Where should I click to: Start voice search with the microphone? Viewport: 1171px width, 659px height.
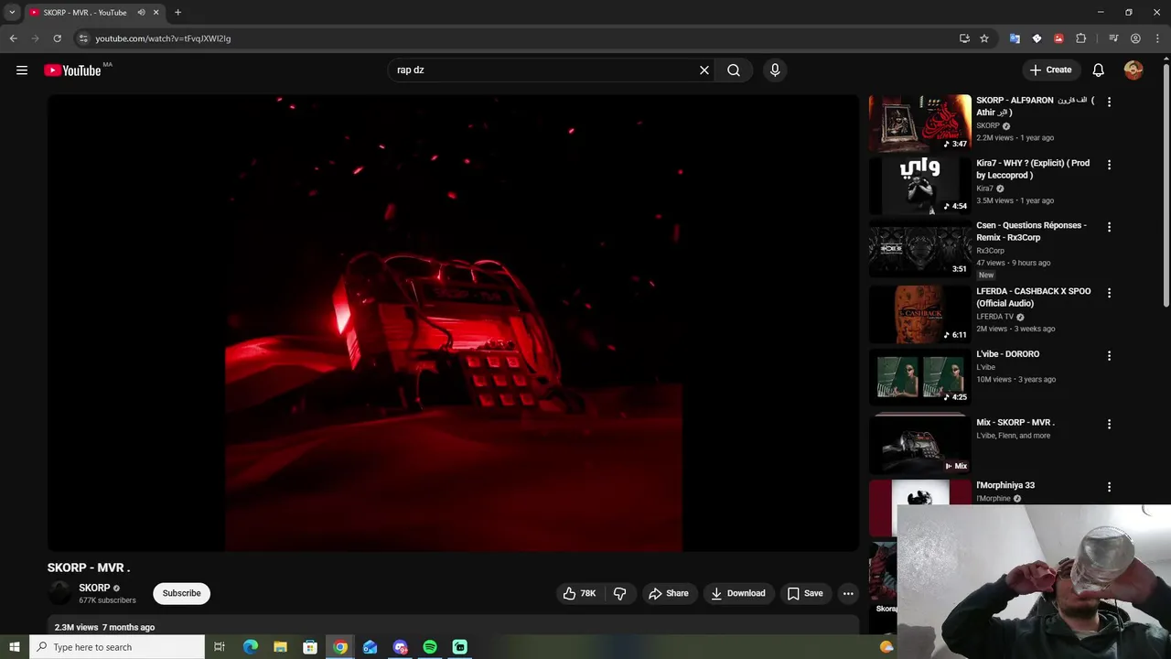(x=775, y=70)
